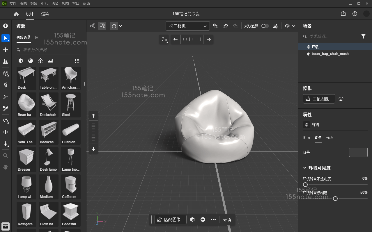Toggle the magnet snapping button
Image resolution: width=372 pixels, height=232 pixels.
114,26
